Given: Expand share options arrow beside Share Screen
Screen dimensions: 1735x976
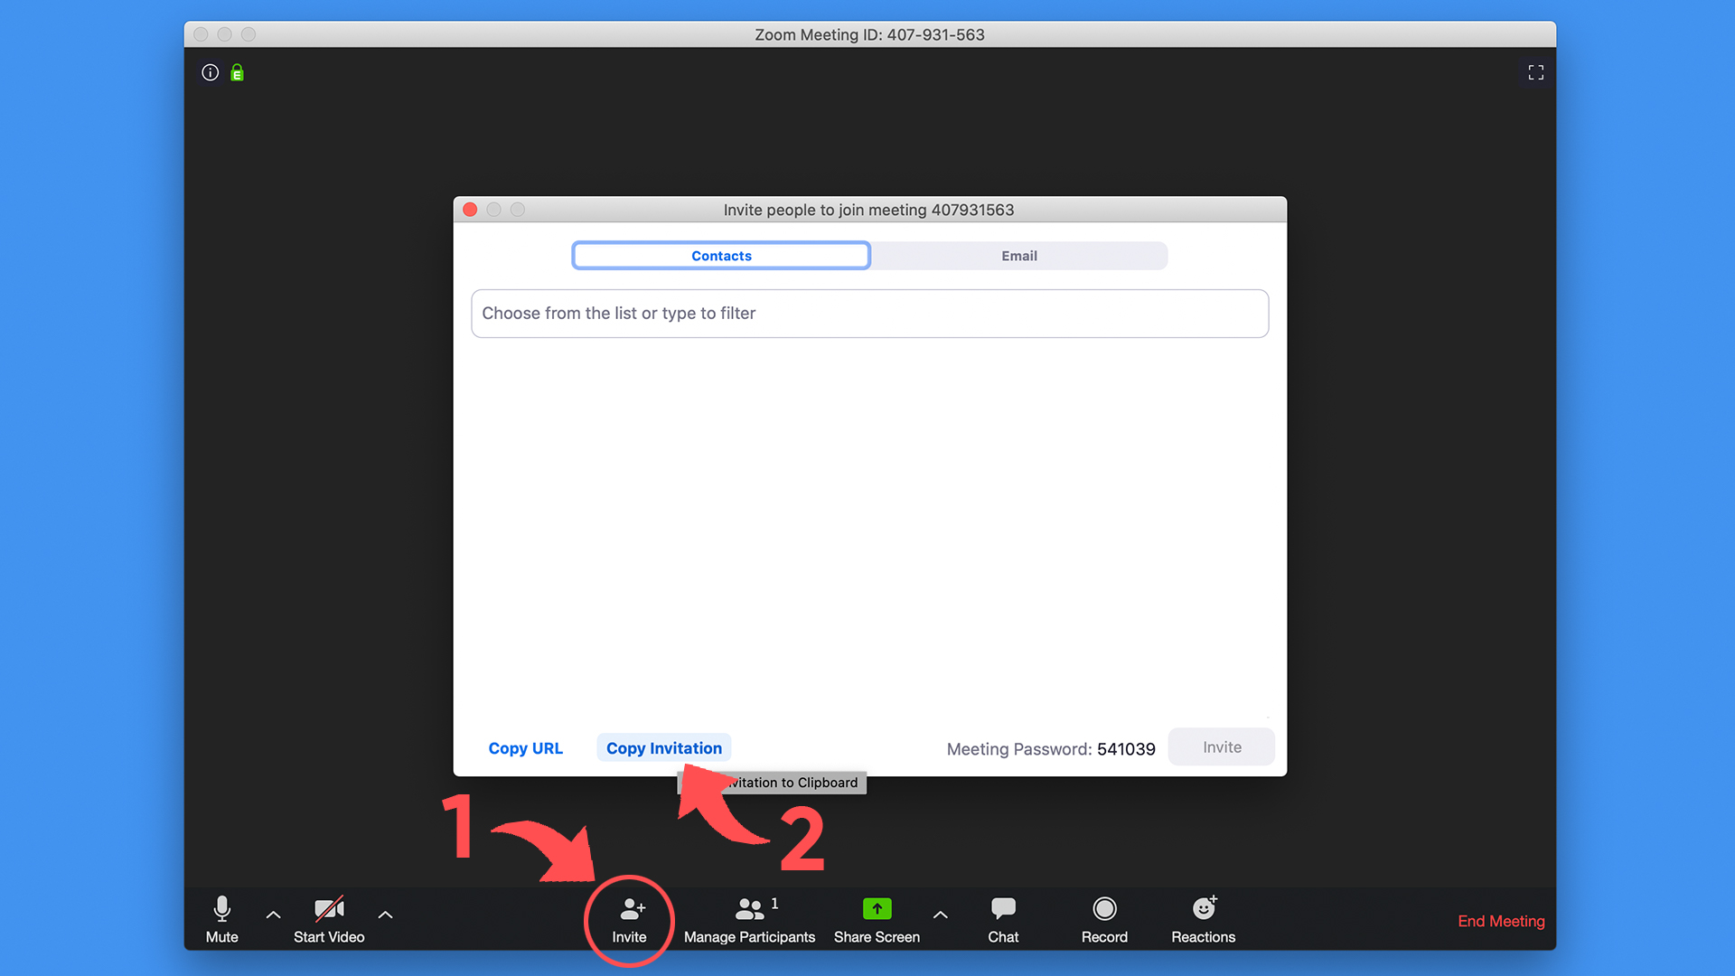Looking at the screenshot, I should tap(940, 915).
